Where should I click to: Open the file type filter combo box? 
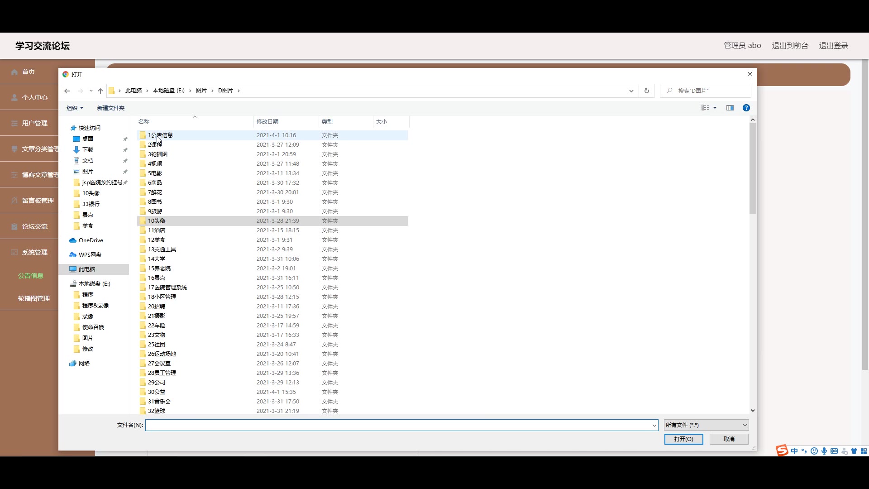coord(706,425)
